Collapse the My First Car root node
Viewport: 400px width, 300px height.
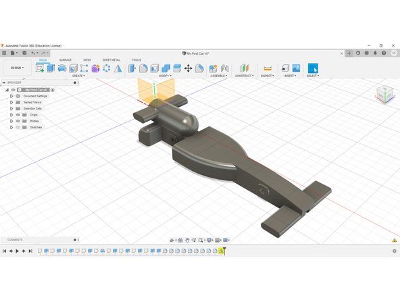pyautogui.click(x=7, y=90)
